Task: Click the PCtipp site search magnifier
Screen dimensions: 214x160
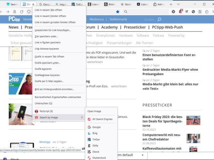Action: coord(159,19)
